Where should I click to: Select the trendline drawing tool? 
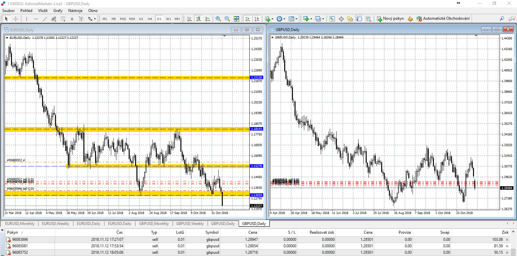[45, 19]
